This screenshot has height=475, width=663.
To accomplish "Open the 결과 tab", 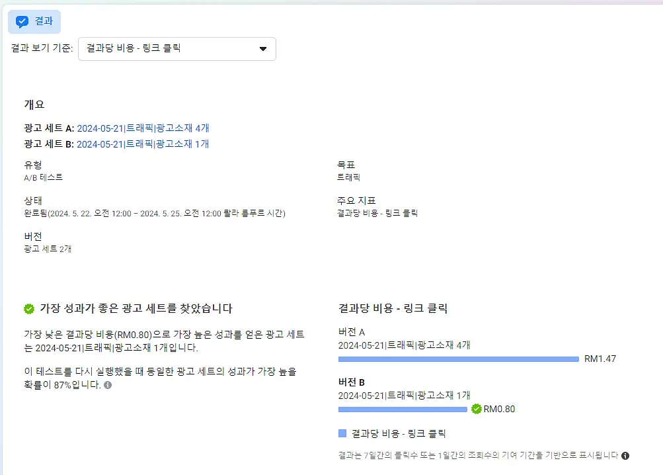I will click(x=34, y=22).
